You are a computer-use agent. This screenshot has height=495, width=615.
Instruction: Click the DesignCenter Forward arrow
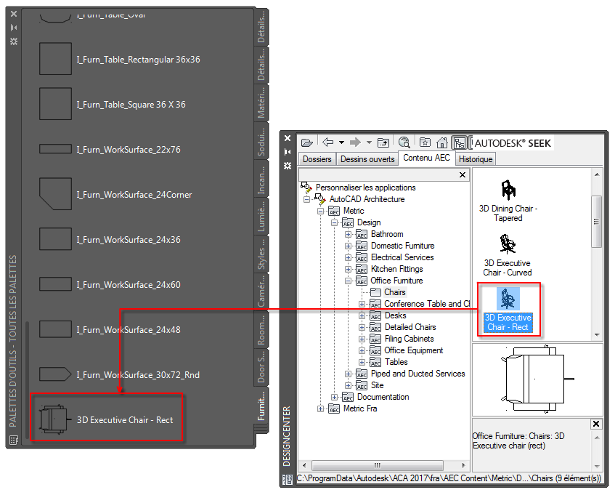coord(355,142)
